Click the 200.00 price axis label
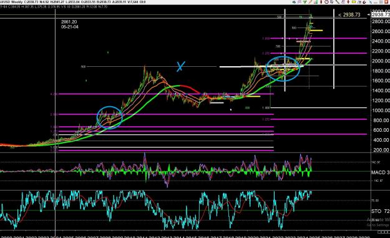This screenshot has height=238, width=390. point(381,150)
